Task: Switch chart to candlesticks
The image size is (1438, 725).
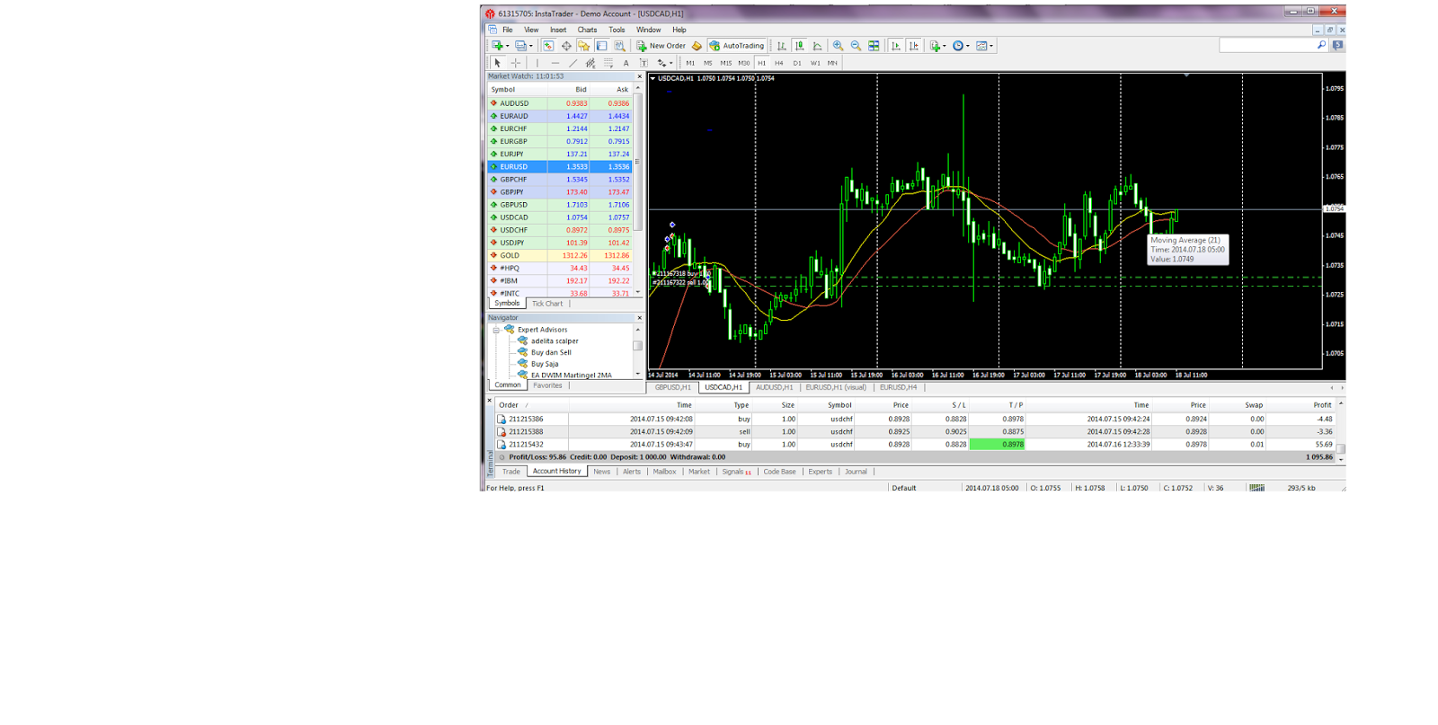Action: coord(799,46)
